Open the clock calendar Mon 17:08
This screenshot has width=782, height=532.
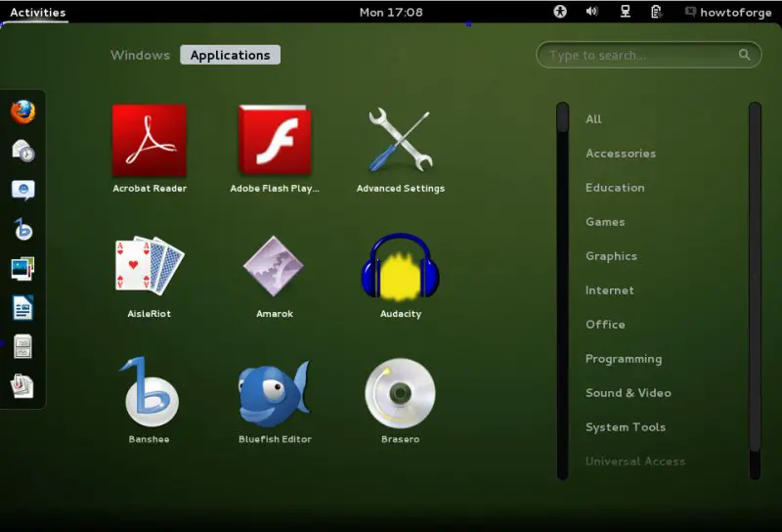tap(391, 12)
